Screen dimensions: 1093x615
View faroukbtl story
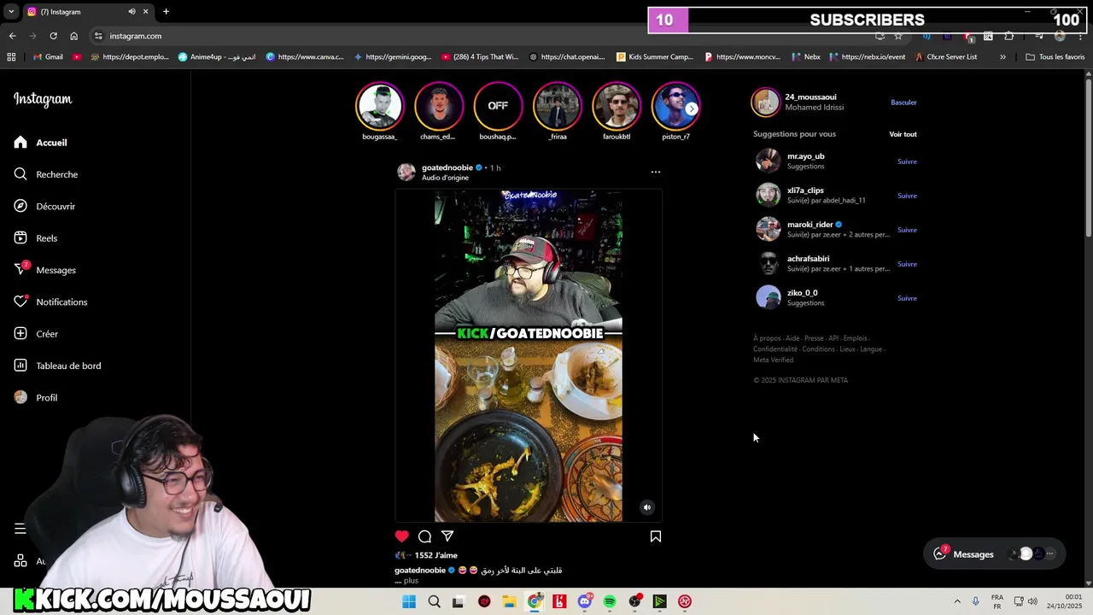(x=617, y=106)
